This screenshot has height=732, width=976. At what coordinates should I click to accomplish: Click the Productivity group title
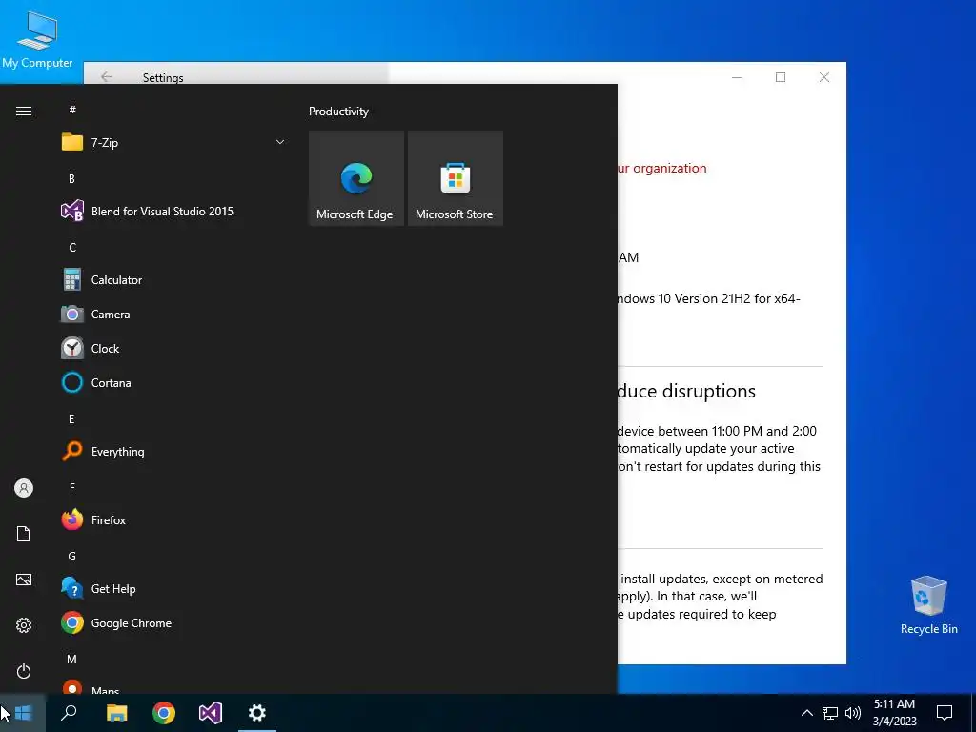[x=338, y=112]
